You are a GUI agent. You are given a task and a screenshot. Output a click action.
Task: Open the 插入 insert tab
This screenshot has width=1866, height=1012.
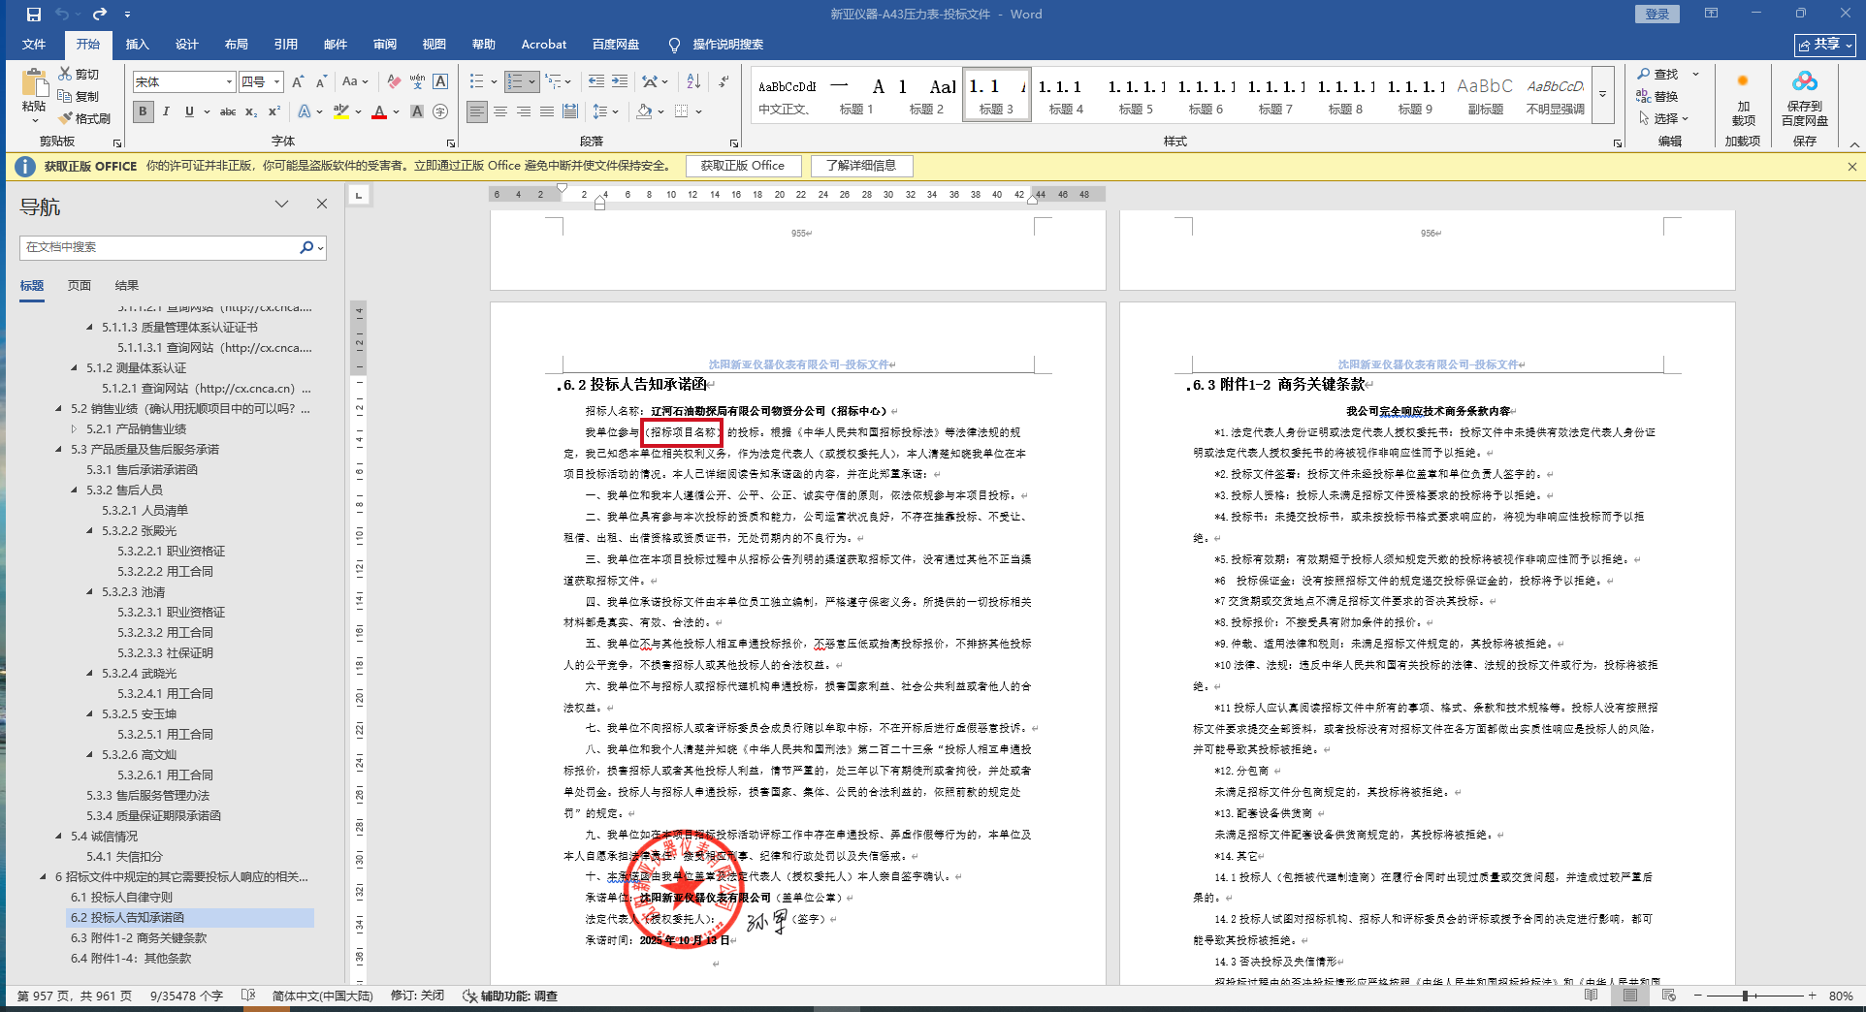coord(138,45)
